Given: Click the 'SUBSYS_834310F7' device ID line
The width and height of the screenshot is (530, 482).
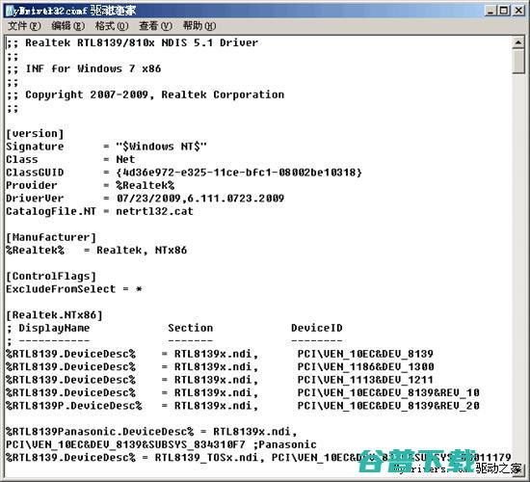Looking at the screenshot, I should [125, 444].
